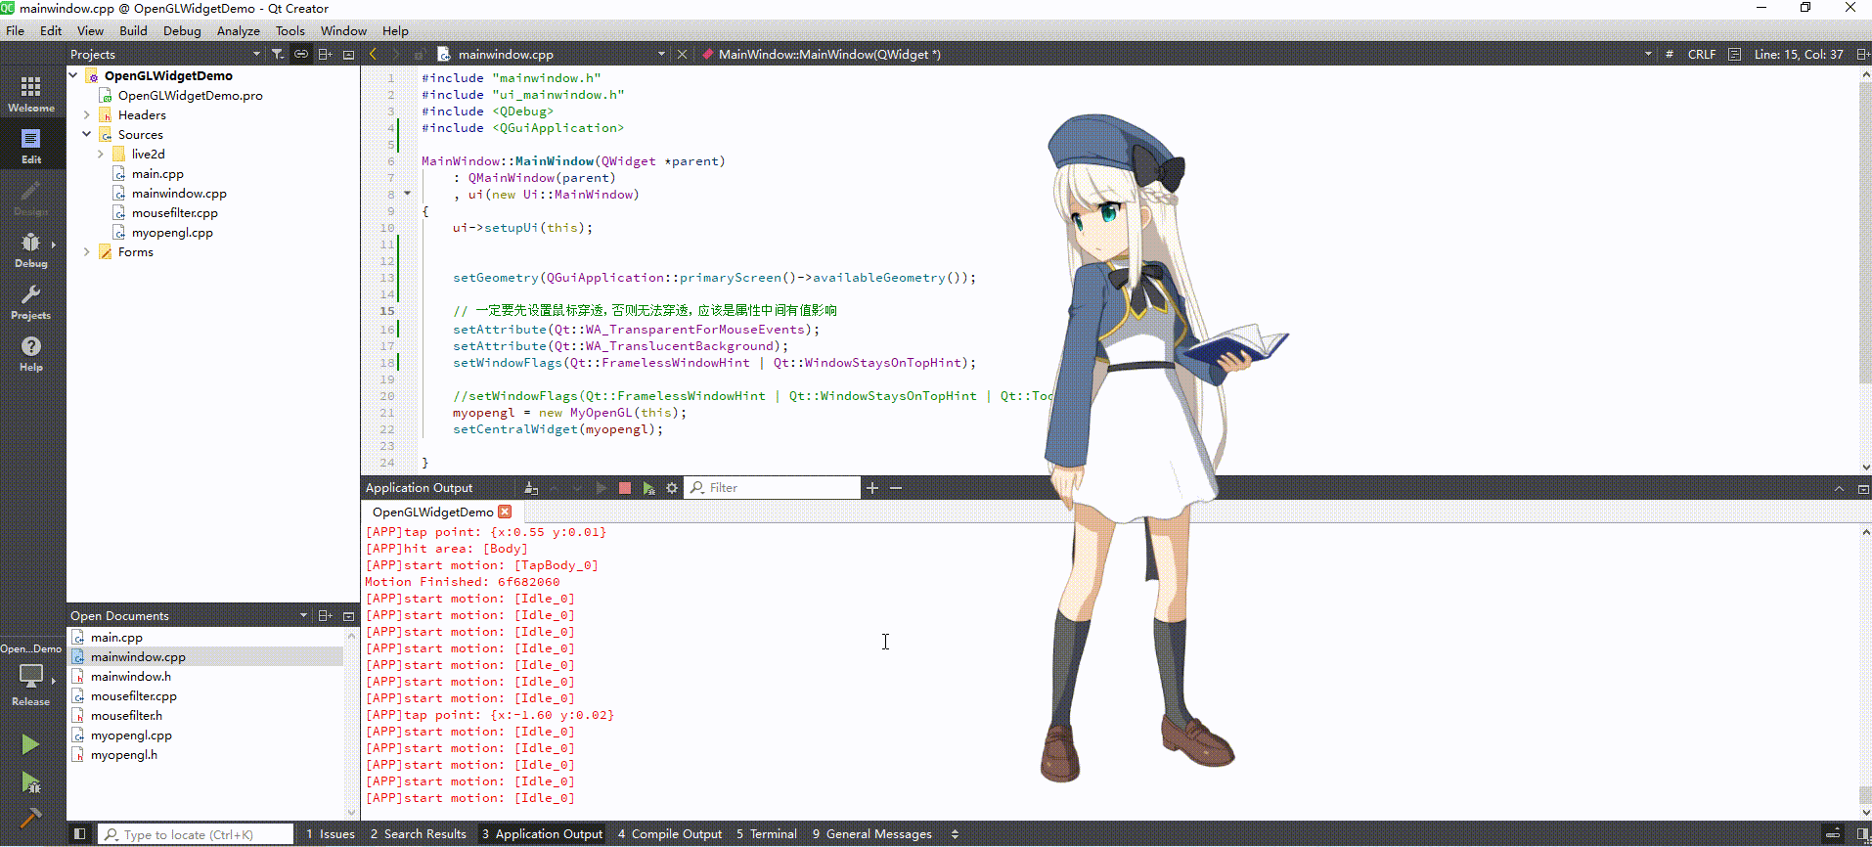The height and width of the screenshot is (847, 1872).
Task: Select myopengl.cpp in project tree
Action: [x=172, y=232]
